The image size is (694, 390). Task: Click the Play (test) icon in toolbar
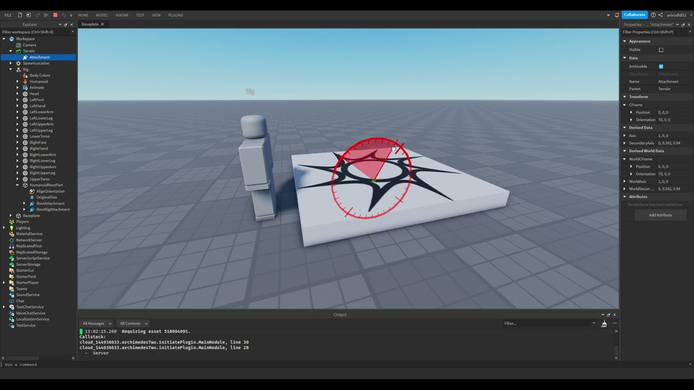tap(46, 15)
